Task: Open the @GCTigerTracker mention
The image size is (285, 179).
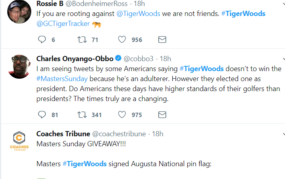Action: [63, 24]
